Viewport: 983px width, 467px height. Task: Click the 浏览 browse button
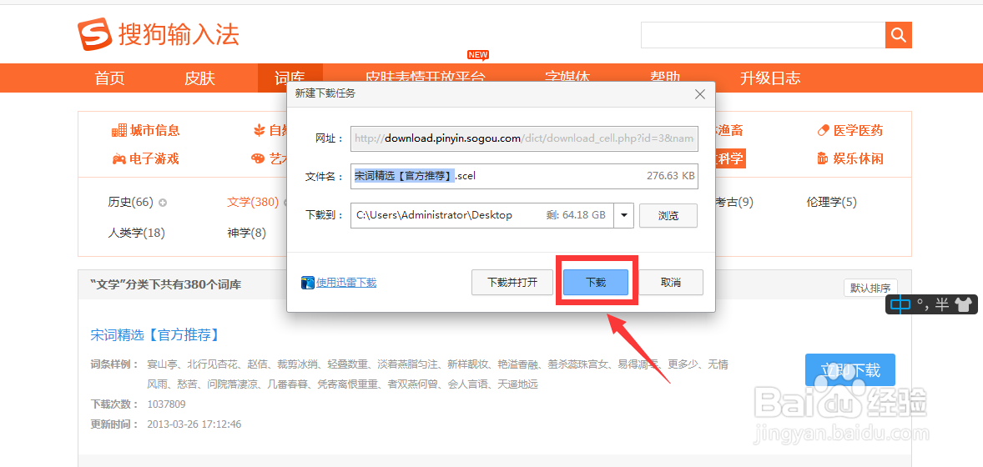(668, 215)
